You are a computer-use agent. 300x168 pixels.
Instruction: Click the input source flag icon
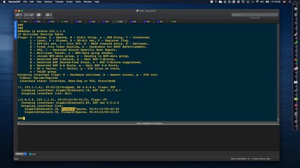click(x=285, y=2)
